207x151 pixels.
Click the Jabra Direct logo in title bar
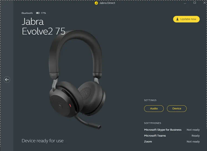tap(96, 3)
